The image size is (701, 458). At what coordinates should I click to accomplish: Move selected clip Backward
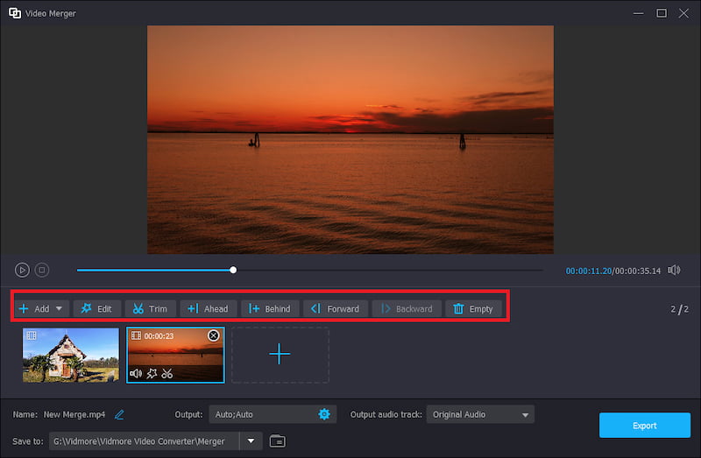(x=407, y=309)
